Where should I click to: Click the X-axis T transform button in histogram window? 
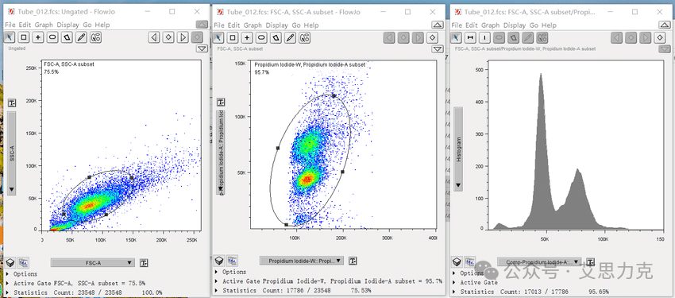(x=591, y=261)
